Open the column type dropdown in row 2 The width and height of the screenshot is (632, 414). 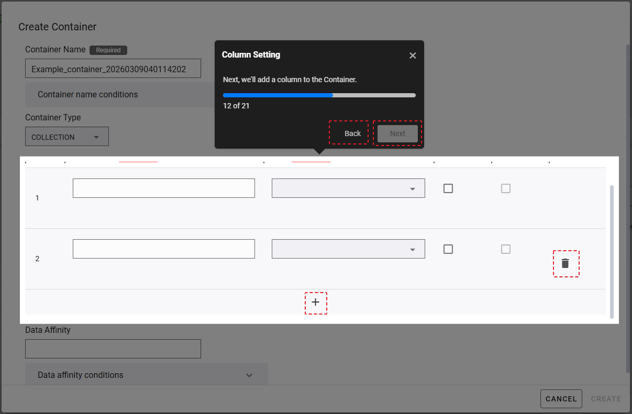tap(348, 249)
